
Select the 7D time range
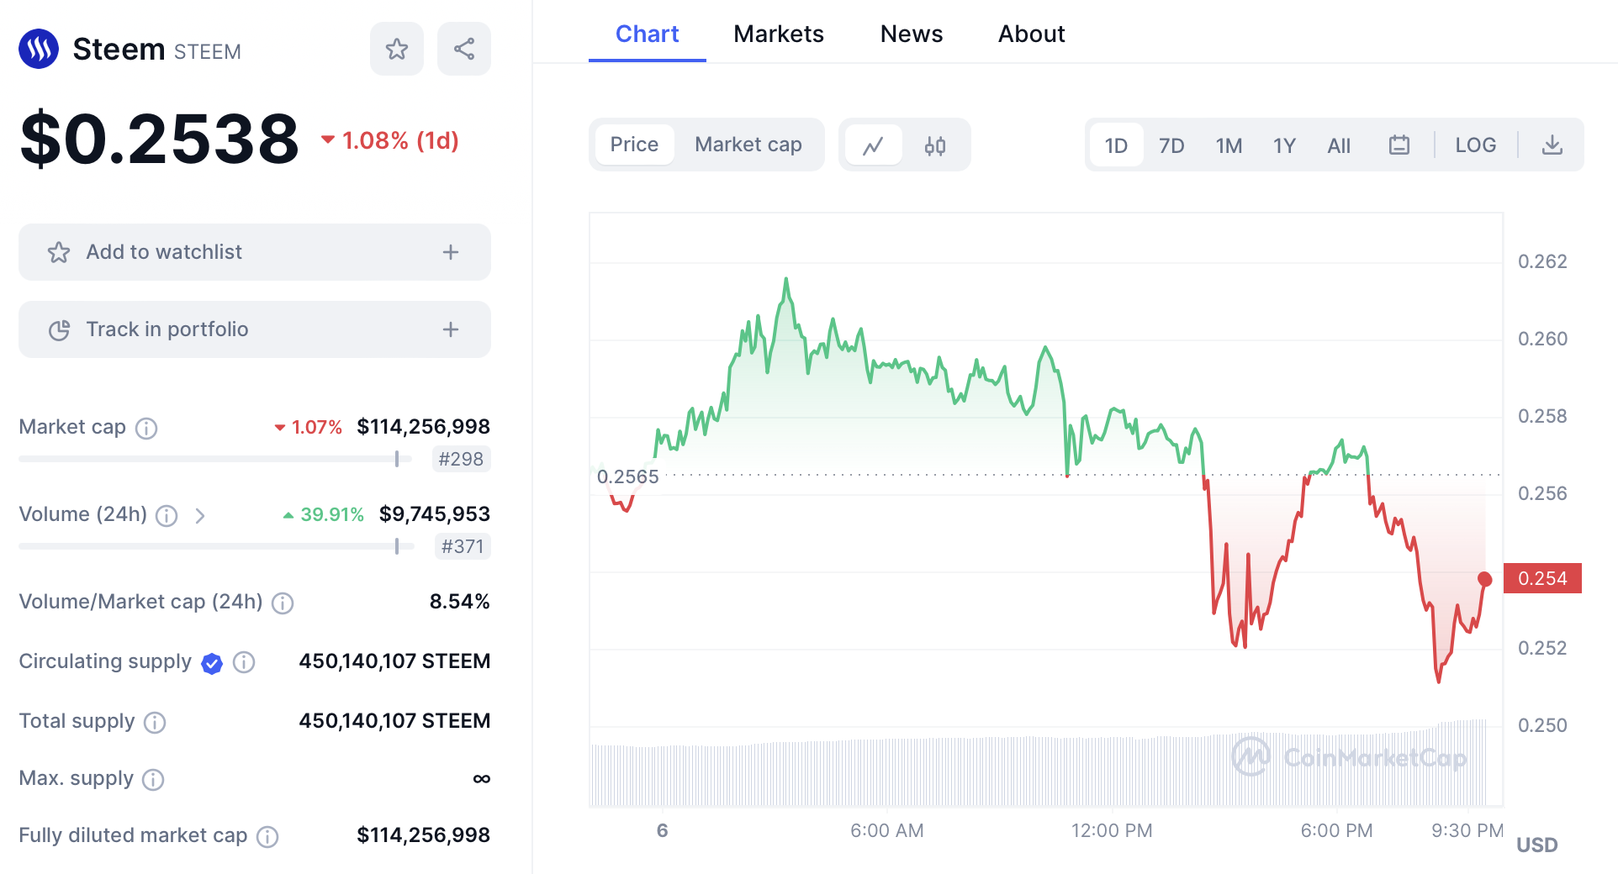(1171, 146)
